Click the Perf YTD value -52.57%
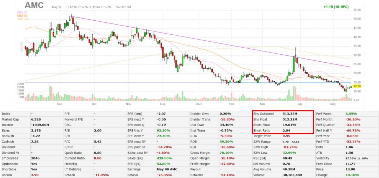 (352, 142)
